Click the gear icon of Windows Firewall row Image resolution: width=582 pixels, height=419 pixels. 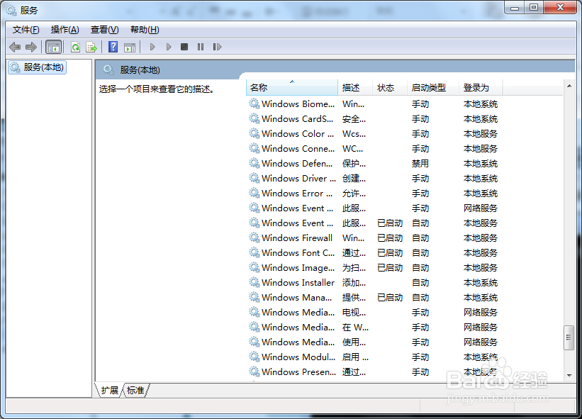tap(254, 238)
